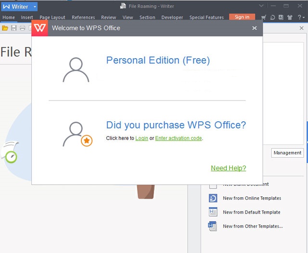This screenshot has width=308, height=253.
Task: Close the Welcome to WPS Office dialog
Action: (255, 28)
